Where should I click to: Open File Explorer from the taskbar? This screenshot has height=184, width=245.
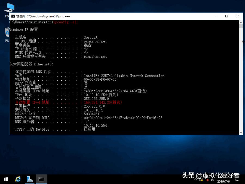29,179
